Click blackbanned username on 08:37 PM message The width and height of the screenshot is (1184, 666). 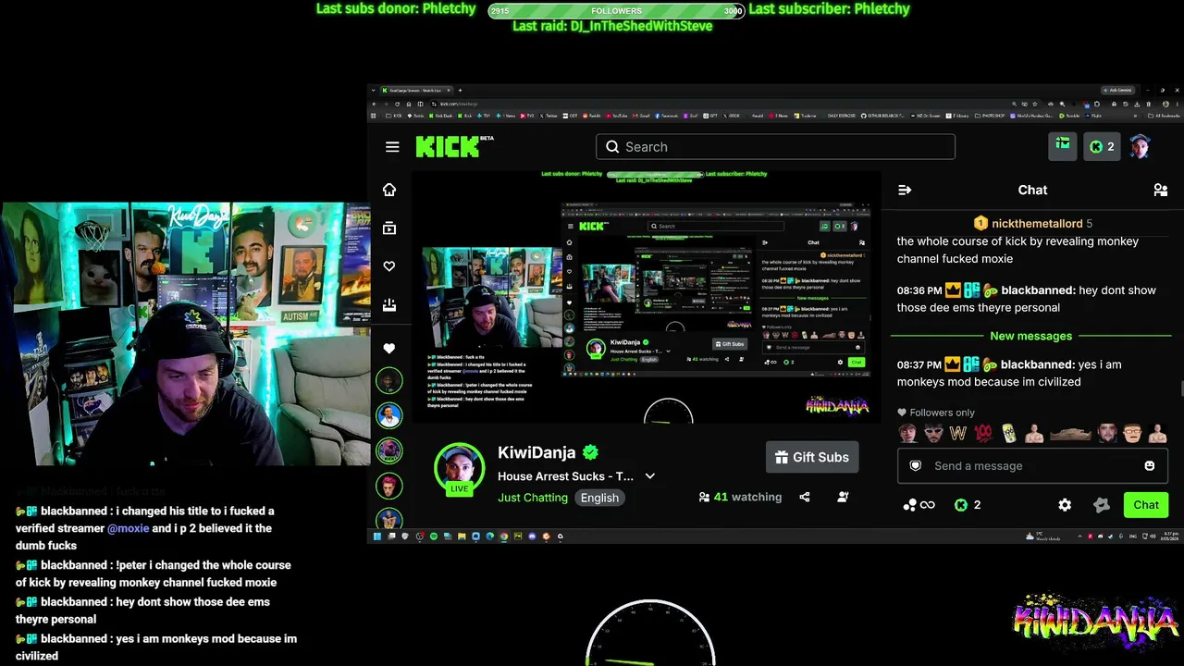tap(1038, 364)
